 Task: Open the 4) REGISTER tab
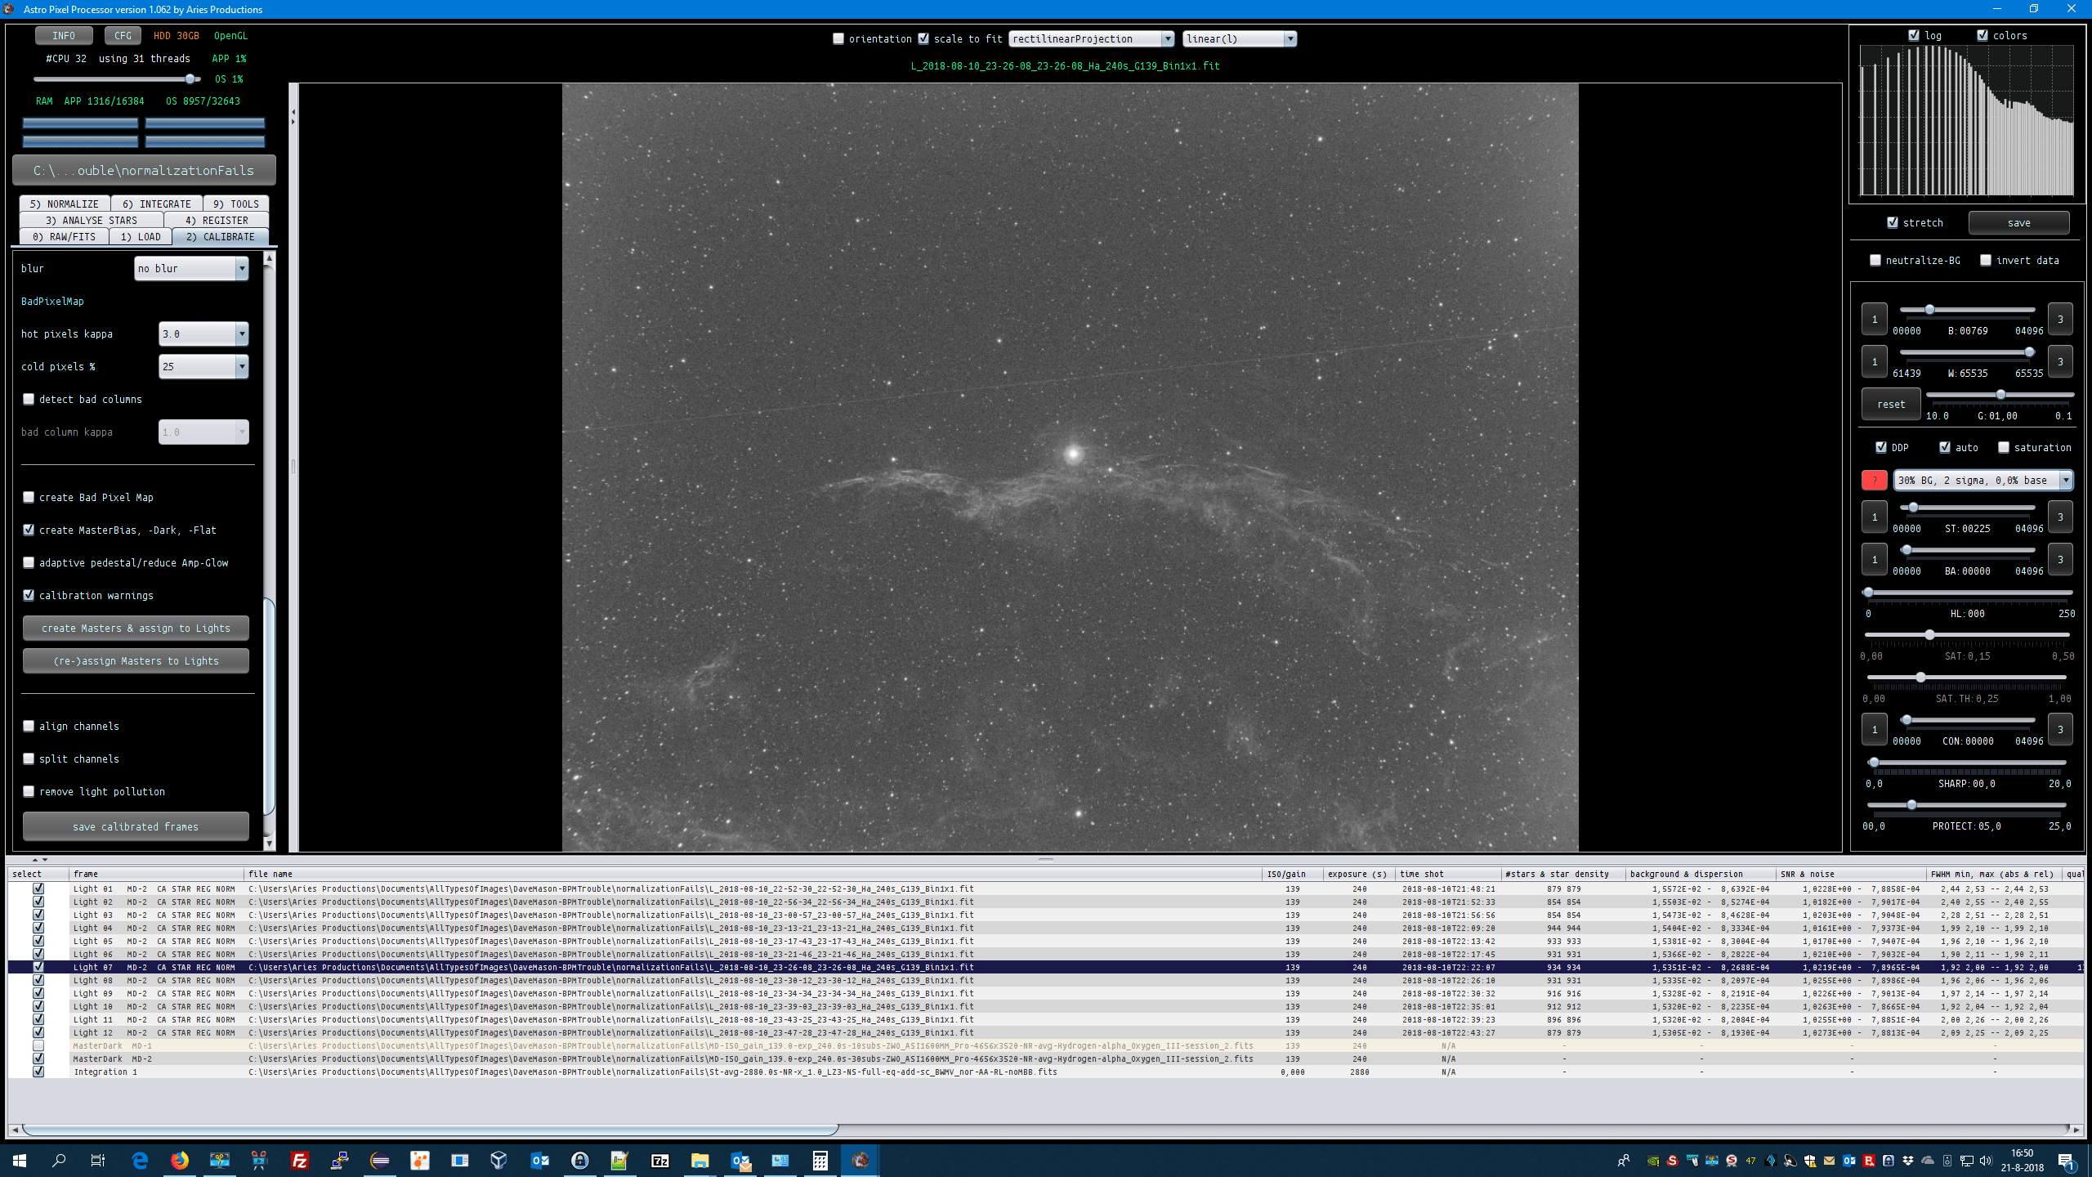(x=217, y=220)
